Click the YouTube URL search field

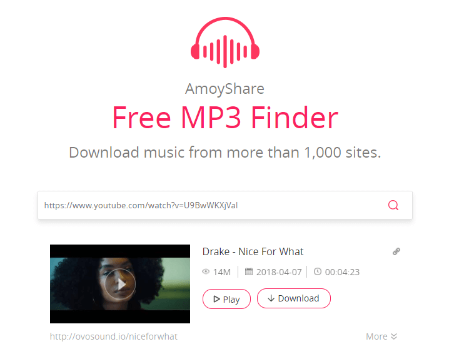[x=225, y=205]
